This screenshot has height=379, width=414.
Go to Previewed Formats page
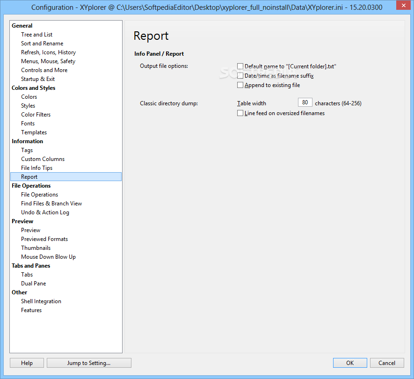point(44,239)
